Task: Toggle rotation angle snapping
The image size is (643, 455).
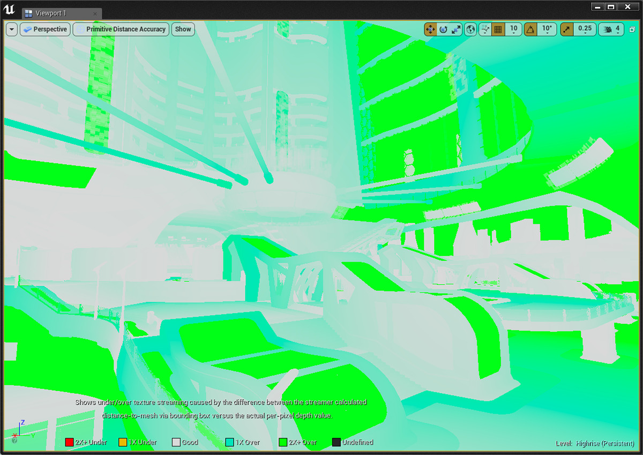Action: coord(530,29)
